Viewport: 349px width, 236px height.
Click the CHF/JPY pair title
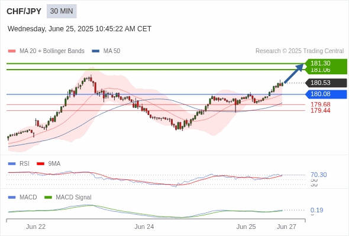[x=24, y=11]
